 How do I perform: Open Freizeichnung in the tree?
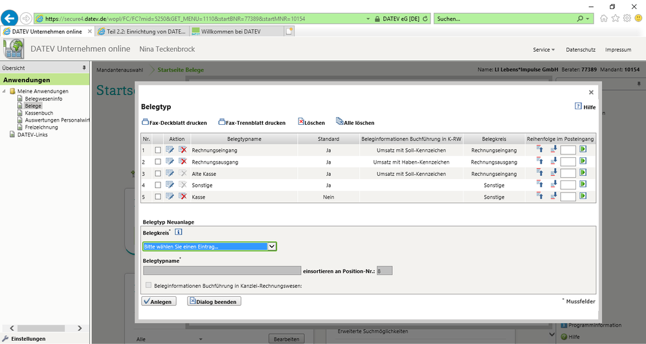pos(41,127)
